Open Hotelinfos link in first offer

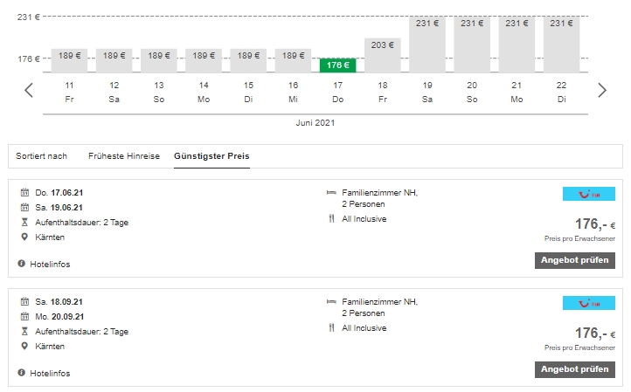point(50,264)
